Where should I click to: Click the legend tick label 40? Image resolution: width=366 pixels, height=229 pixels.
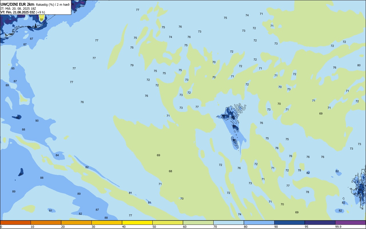click(x=124, y=227)
